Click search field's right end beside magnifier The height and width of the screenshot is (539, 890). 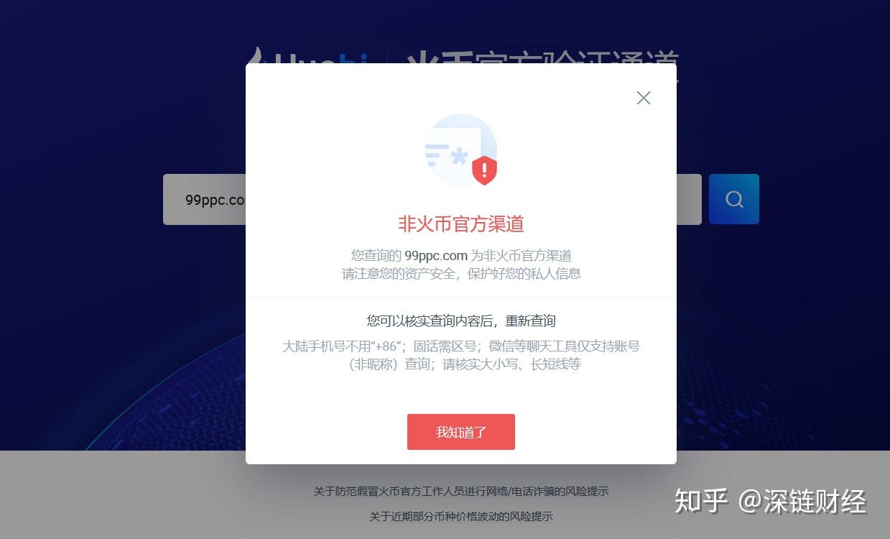click(689, 199)
